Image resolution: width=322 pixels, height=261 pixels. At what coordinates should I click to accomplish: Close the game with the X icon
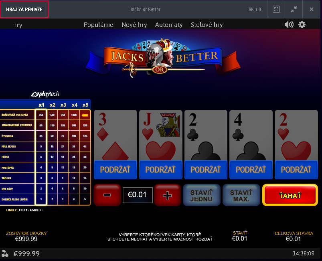tap(311, 9)
